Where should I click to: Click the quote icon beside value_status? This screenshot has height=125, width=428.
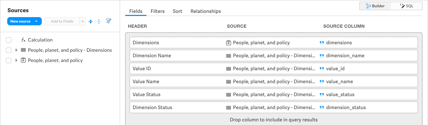coord(322,95)
